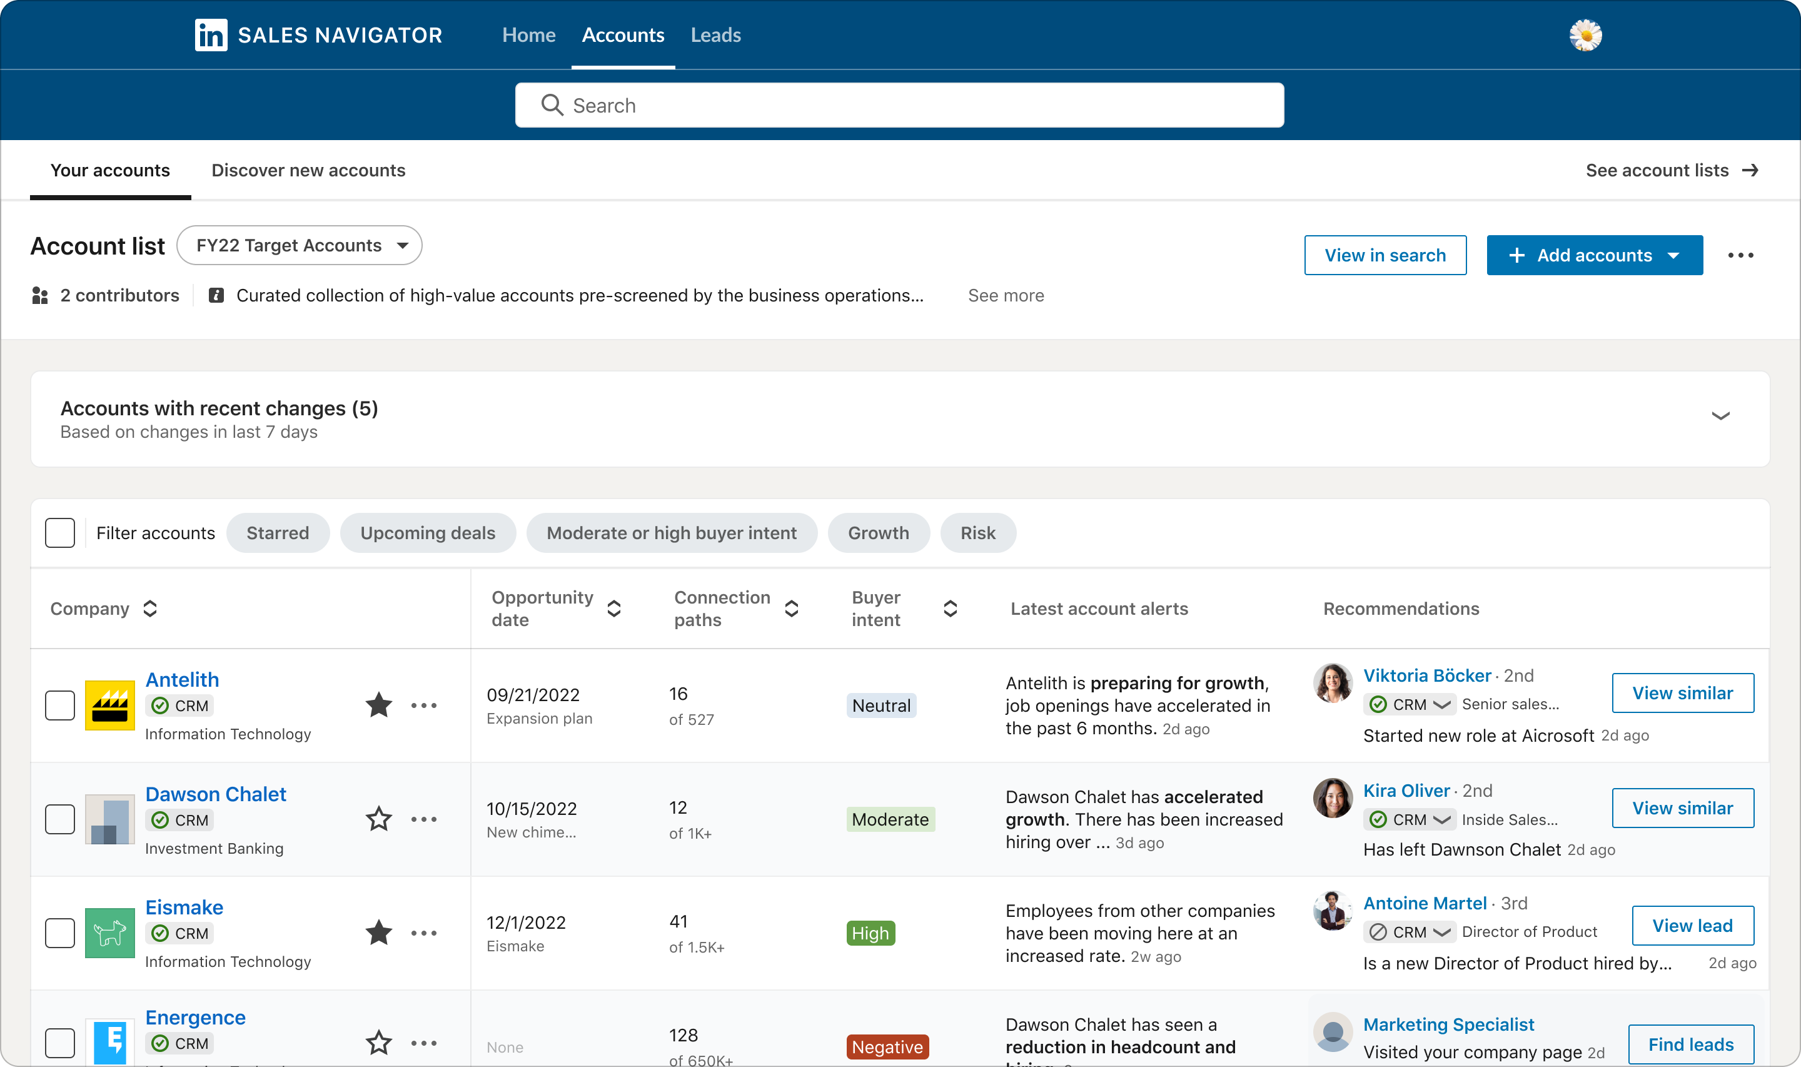The height and width of the screenshot is (1067, 1801).
Task: Expand CRM dropdown for Viktoria Böcker
Action: (x=1441, y=705)
